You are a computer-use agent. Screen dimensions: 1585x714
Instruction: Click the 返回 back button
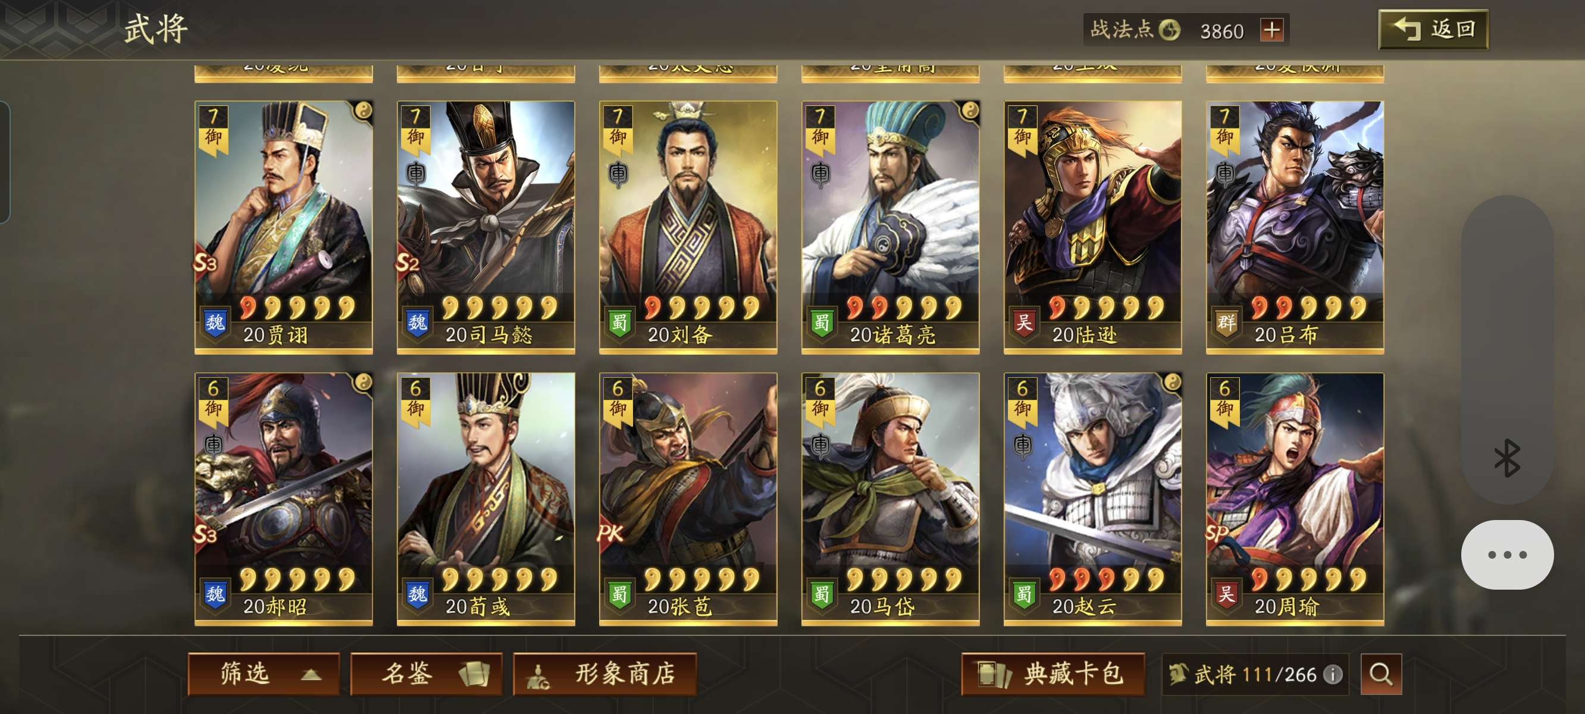point(1433,29)
